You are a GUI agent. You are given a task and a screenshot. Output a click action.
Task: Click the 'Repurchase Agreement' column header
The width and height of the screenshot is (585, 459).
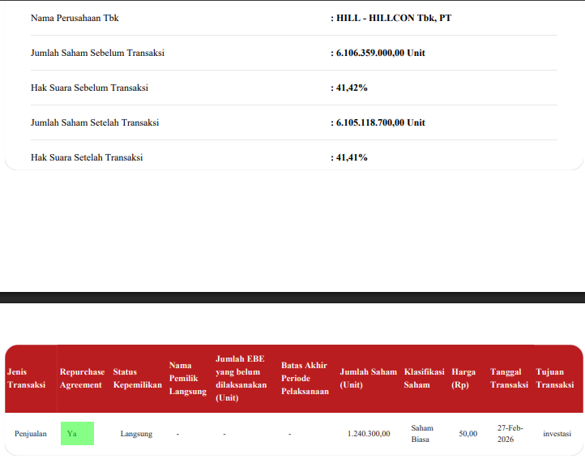click(x=82, y=379)
